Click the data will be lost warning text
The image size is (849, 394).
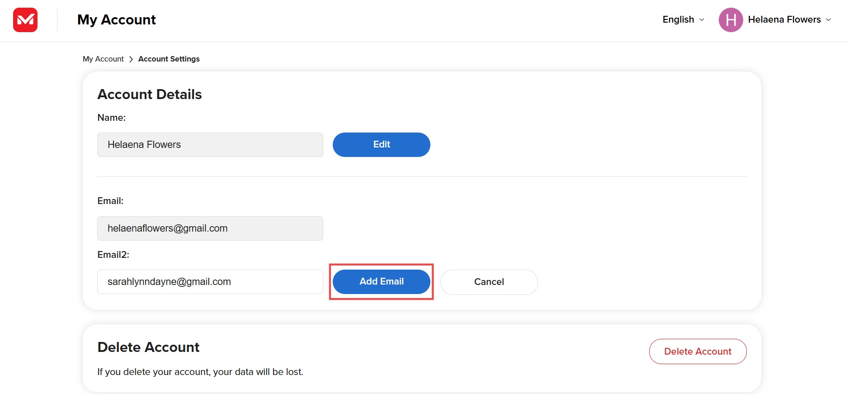click(200, 372)
